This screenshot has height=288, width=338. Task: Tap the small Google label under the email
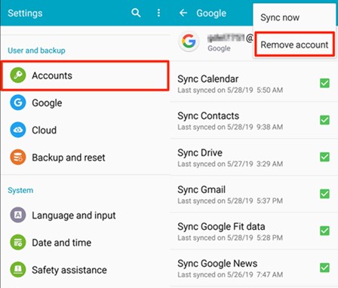(219, 48)
